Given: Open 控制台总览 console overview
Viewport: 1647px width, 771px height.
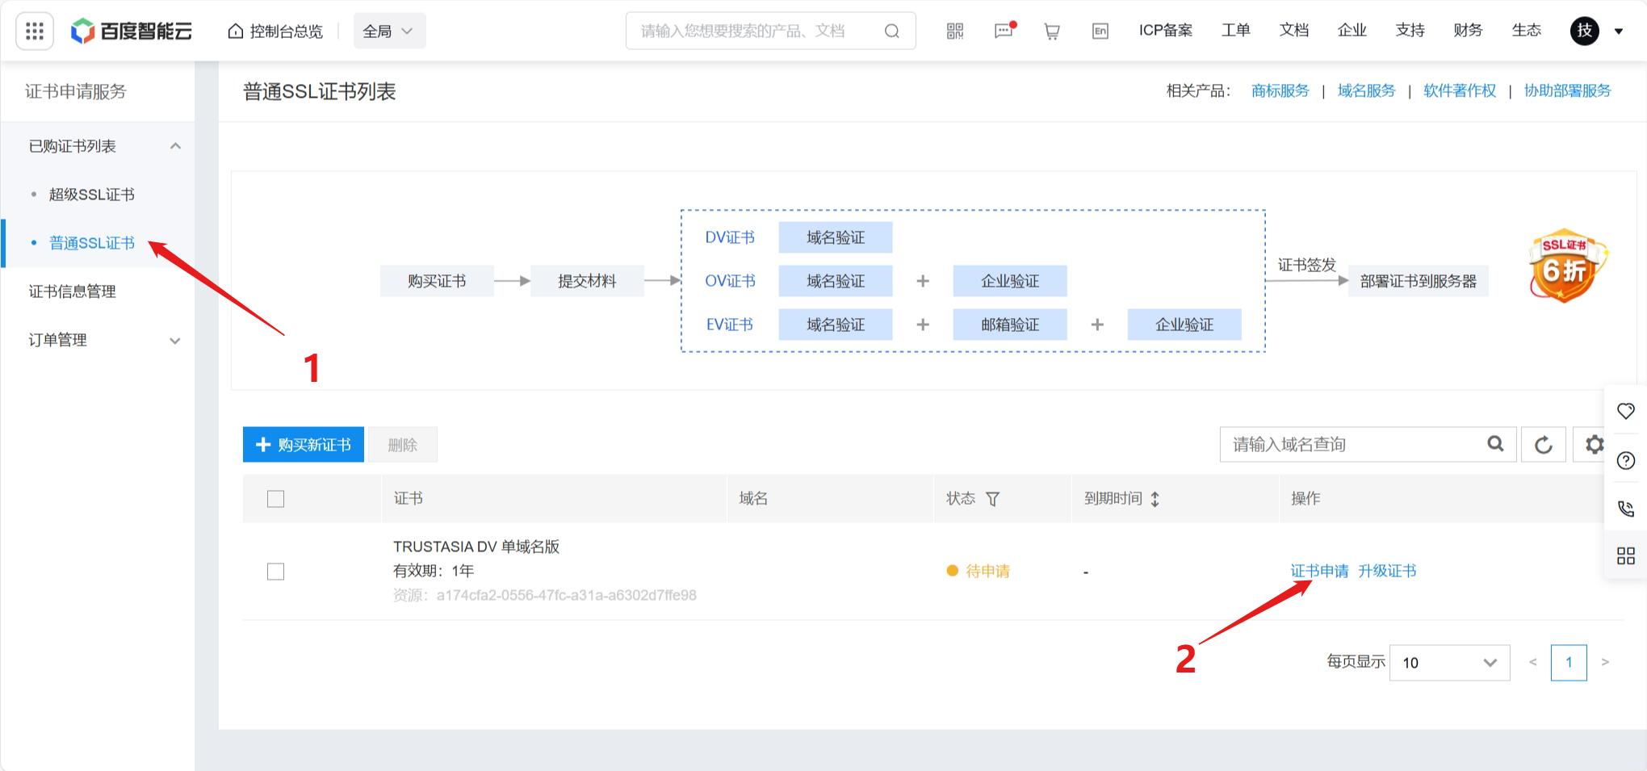Looking at the screenshot, I should point(275,31).
